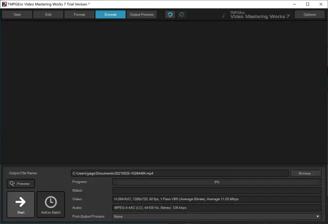Open the Edit tab
The height and width of the screenshot is (224, 328).
[48, 14]
